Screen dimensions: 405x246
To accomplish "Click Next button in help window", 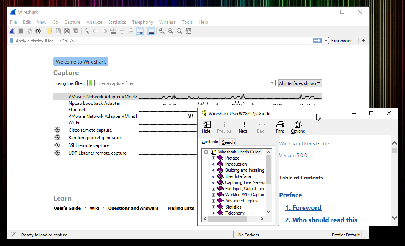I will point(243,127).
